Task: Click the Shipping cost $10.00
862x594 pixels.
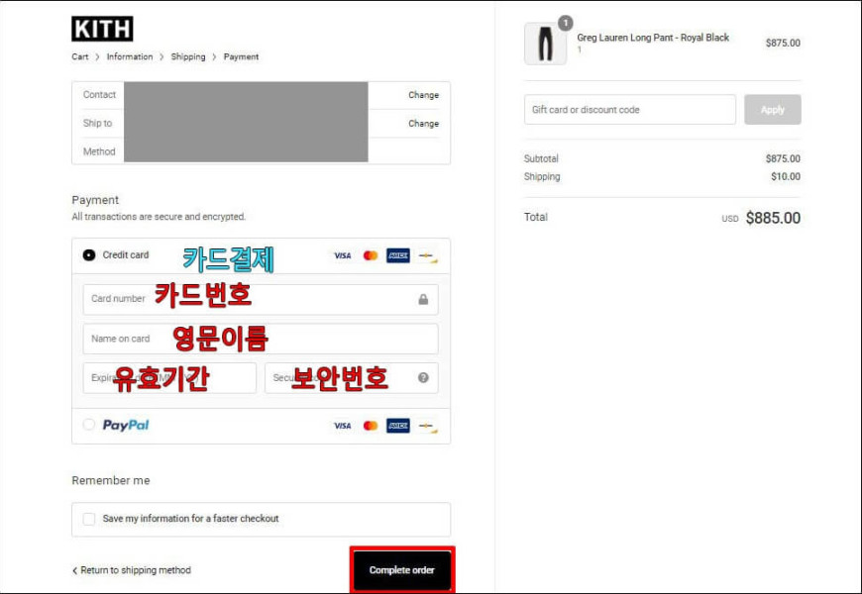Action: pyautogui.click(x=785, y=176)
